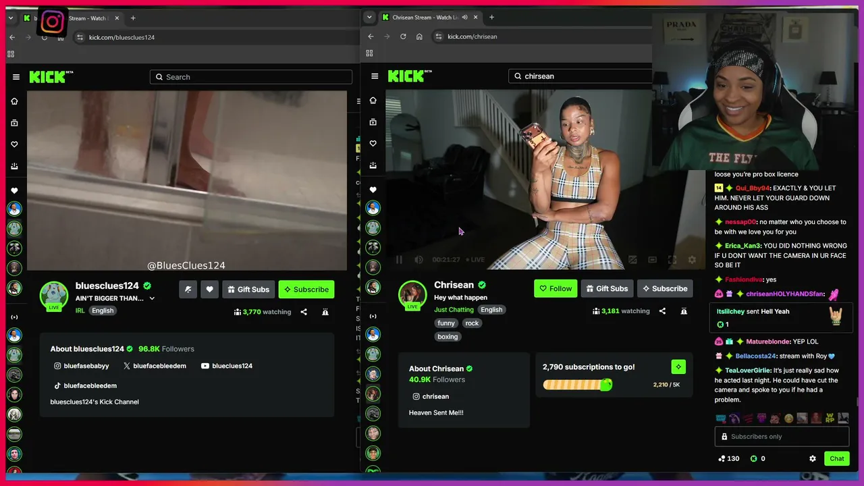Toggle notifications bell-off button for bluesclues124

(x=188, y=290)
